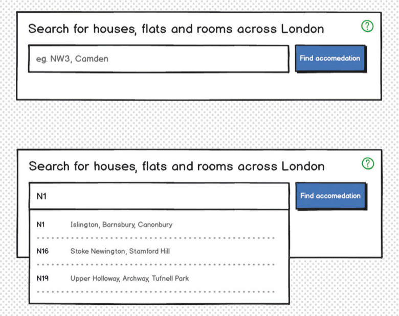This screenshot has width=399, height=316.
Task: Open help icon in the lower search panel
Action: [368, 163]
